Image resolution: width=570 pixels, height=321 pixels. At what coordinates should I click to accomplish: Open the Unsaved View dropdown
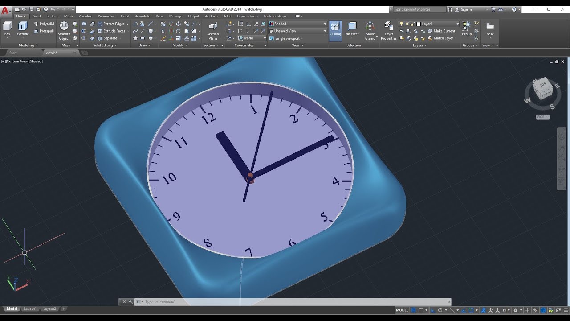click(297, 31)
